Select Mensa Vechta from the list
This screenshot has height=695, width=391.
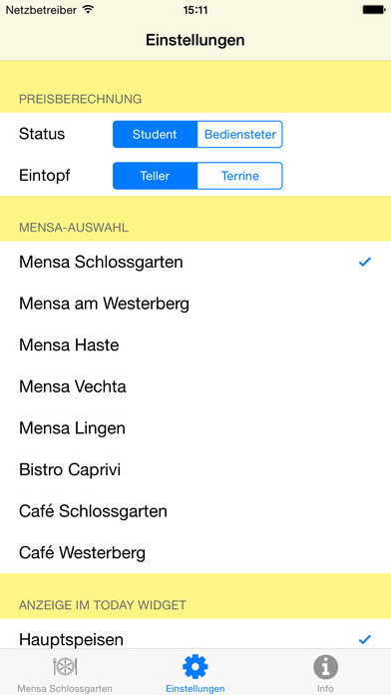tap(195, 386)
